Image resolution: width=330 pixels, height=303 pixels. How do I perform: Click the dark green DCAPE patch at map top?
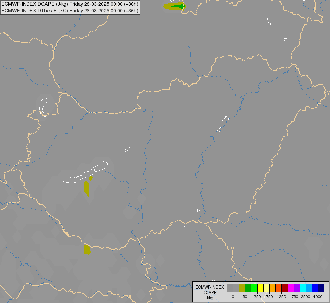tap(178, 7)
